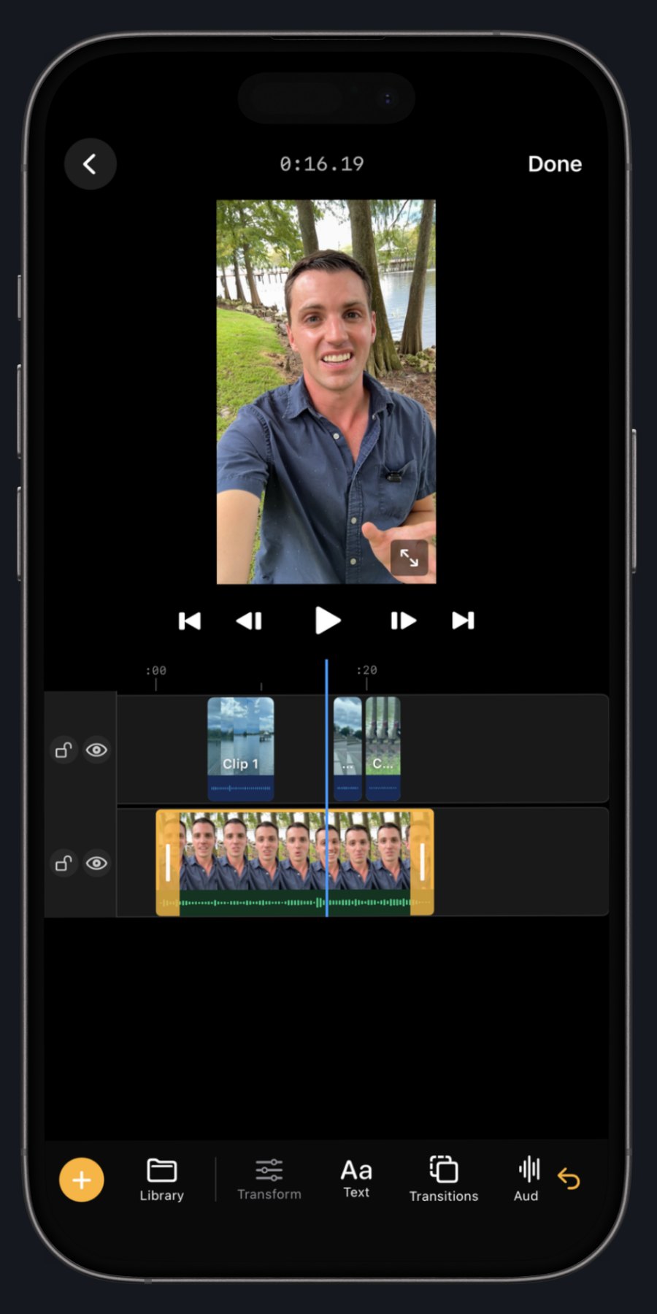Play the video
This screenshot has height=1314, width=657.
[x=327, y=621]
